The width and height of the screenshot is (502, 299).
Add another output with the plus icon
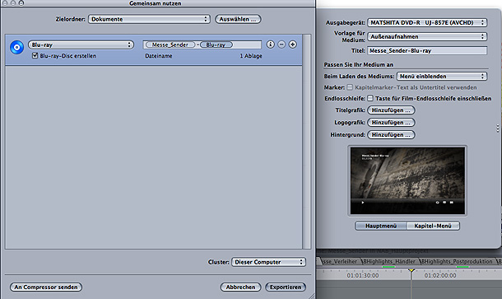click(x=293, y=44)
